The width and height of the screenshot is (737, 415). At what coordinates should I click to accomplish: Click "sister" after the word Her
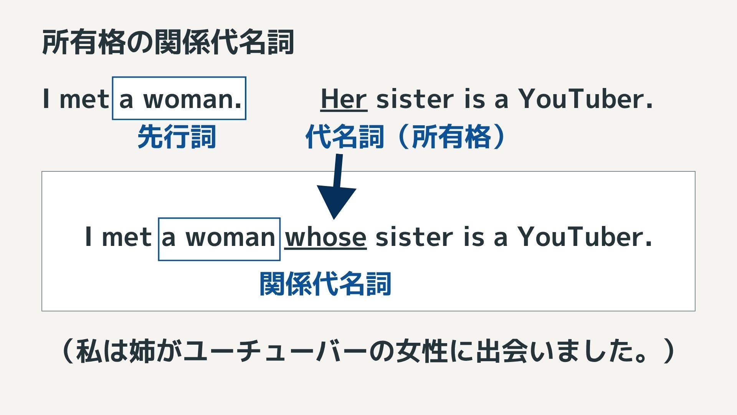(415, 99)
